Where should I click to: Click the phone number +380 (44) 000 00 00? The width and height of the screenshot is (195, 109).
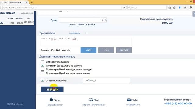[x=178, y=104]
